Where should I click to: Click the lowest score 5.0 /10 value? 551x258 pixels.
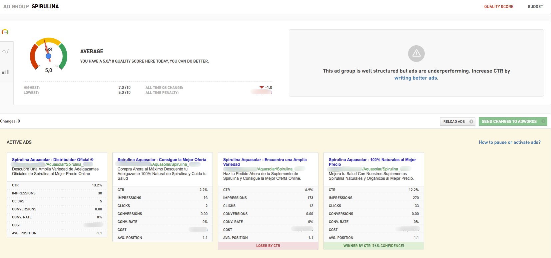coord(125,93)
